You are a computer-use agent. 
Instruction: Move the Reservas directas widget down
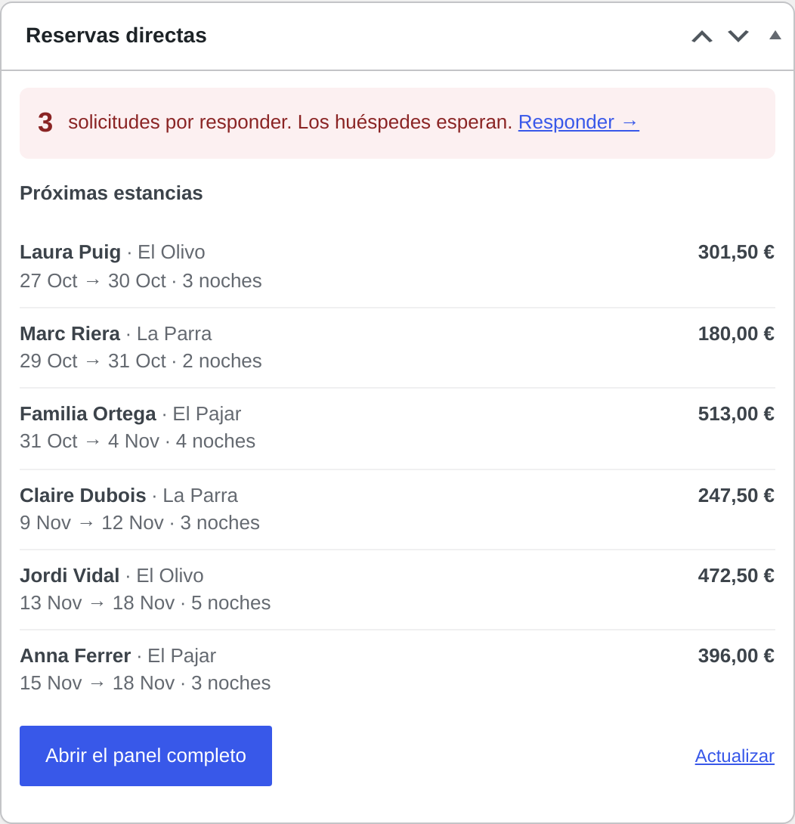[738, 36]
